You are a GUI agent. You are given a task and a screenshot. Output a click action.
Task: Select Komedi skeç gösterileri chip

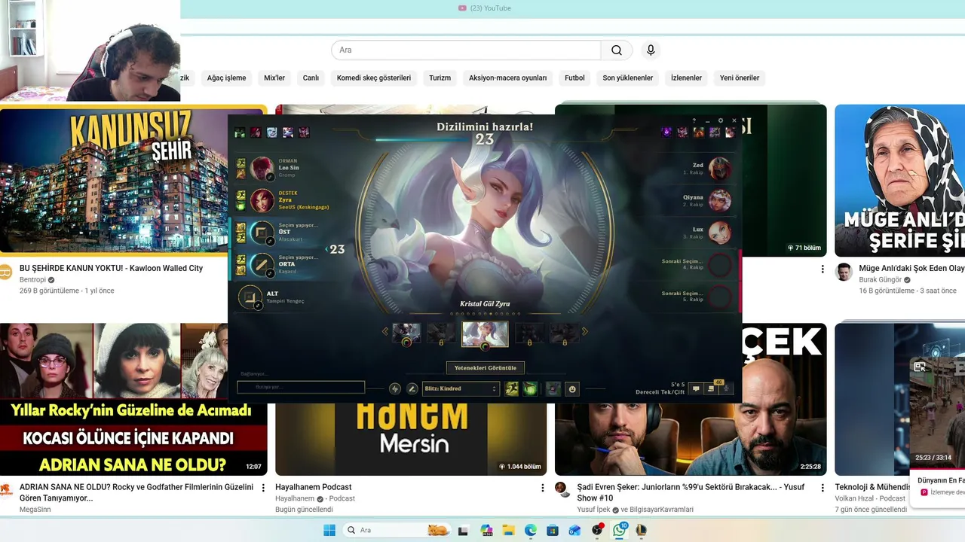click(374, 78)
